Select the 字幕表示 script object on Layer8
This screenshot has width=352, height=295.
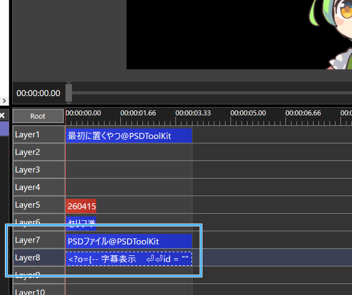pyautogui.click(x=128, y=259)
